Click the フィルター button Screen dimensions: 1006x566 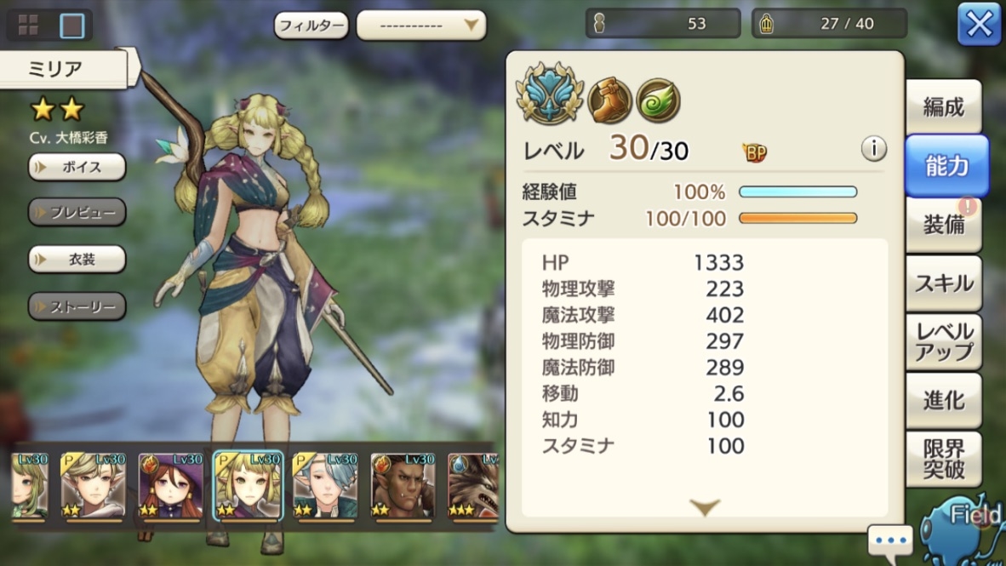pos(312,26)
